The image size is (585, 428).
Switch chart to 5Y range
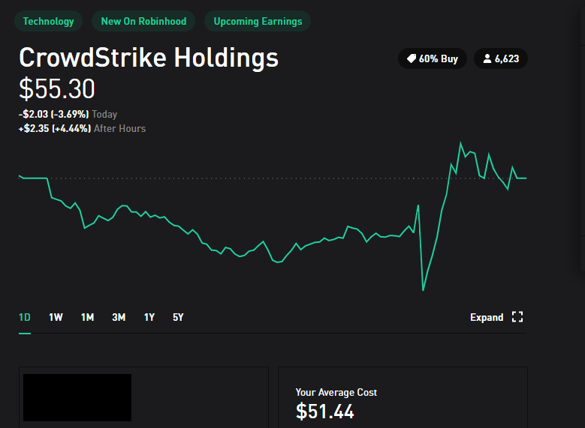point(178,317)
